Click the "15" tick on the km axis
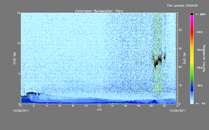209x130 pixels. pyautogui.click(x=19, y=13)
